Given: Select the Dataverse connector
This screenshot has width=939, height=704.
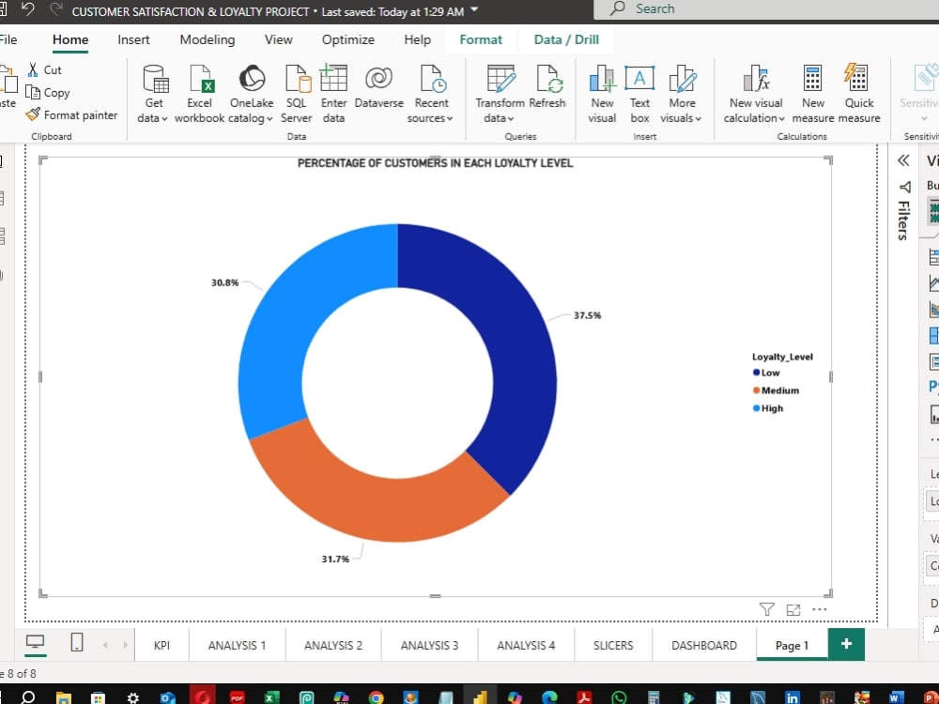Looking at the screenshot, I should pyautogui.click(x=379, y=86).
